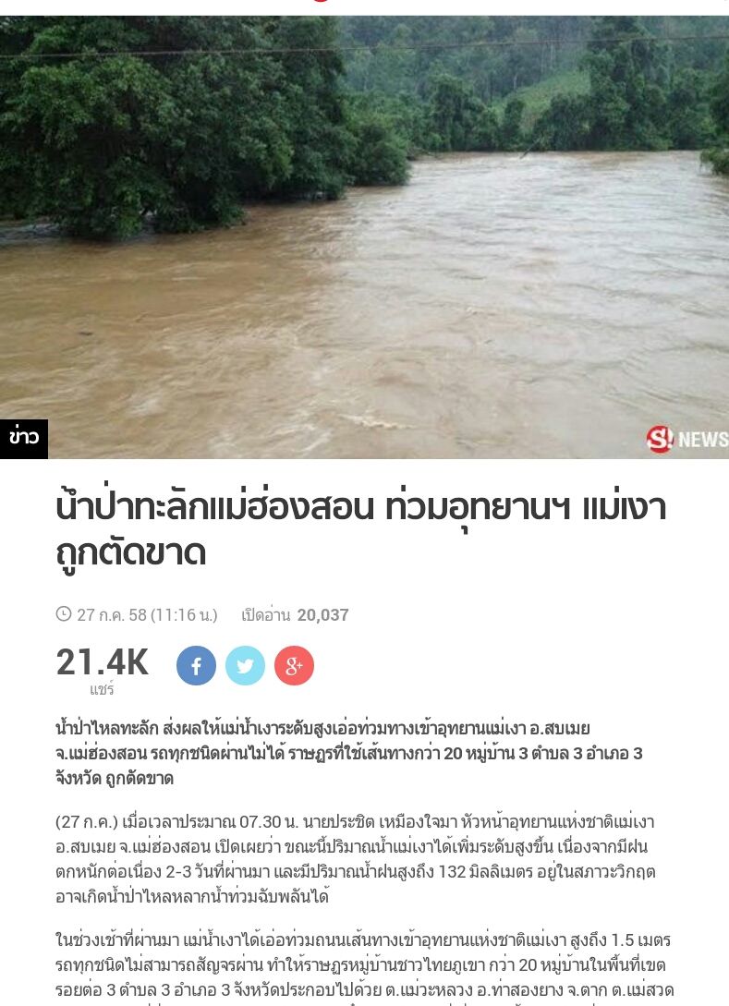The image size is (729, 1006).
Task: Share via the red Google+ icon
Action: (294, 665)
